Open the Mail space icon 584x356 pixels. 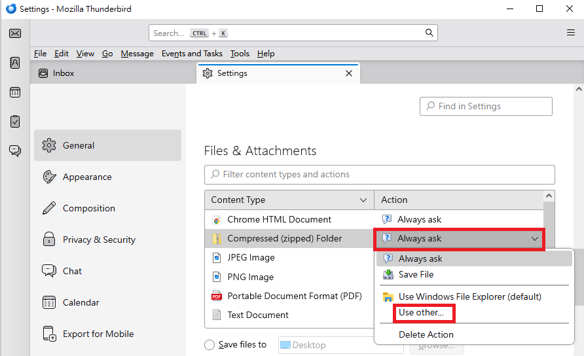click(x=15, y=33)
